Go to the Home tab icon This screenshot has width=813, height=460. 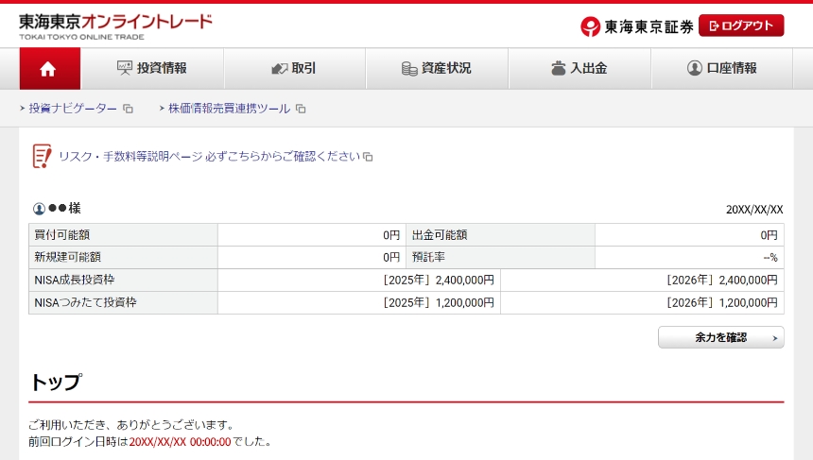(x=49, y=69)
